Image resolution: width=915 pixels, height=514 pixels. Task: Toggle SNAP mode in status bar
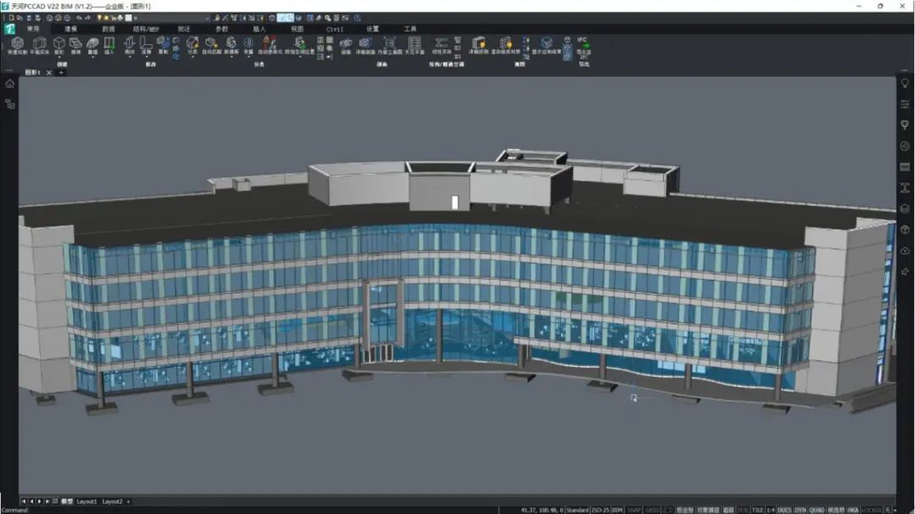click(634, 510)
